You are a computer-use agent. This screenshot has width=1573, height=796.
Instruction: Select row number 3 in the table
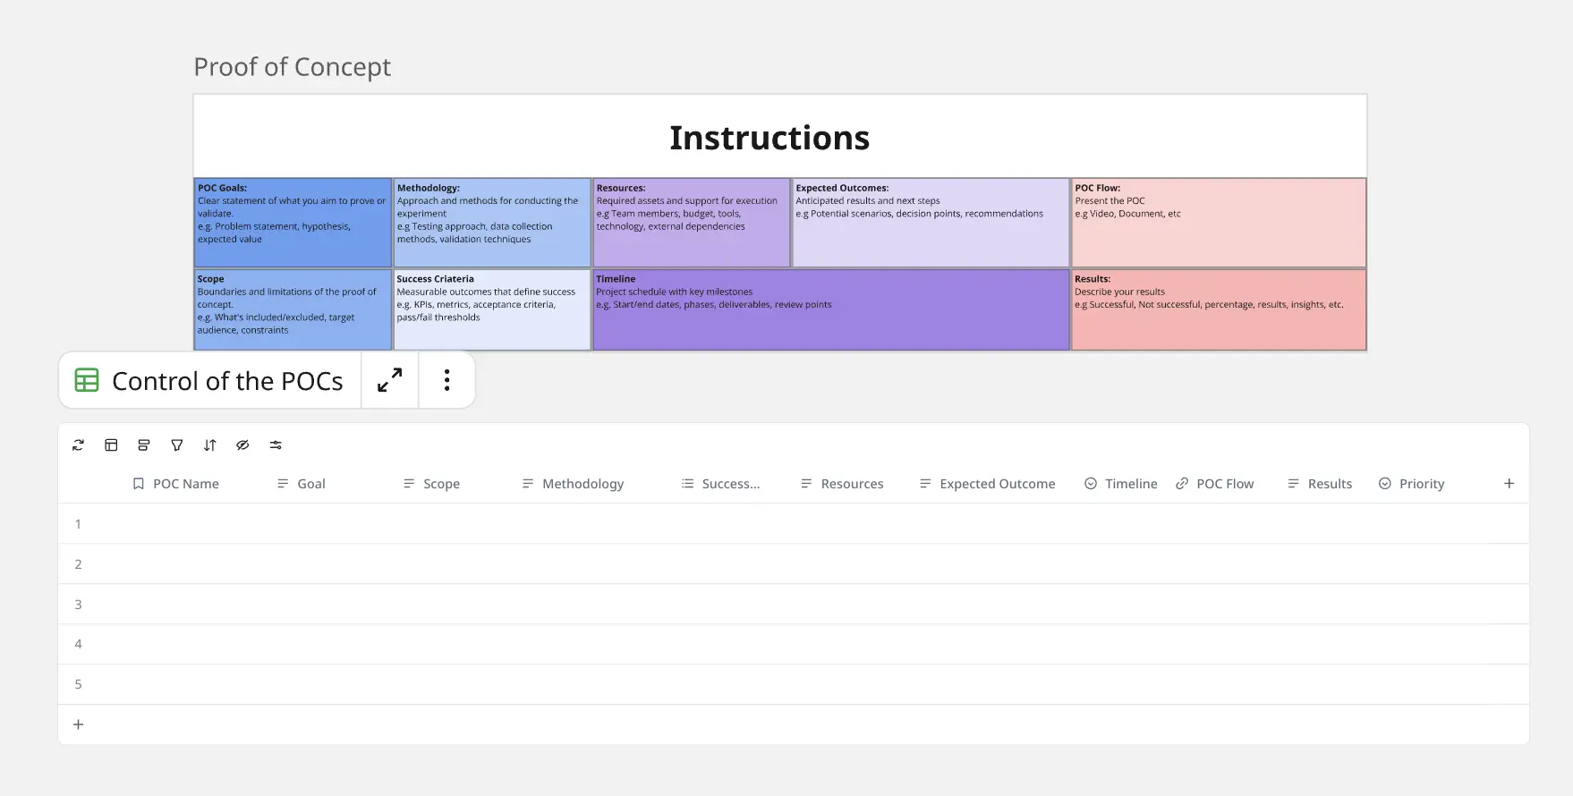point(78,605)
